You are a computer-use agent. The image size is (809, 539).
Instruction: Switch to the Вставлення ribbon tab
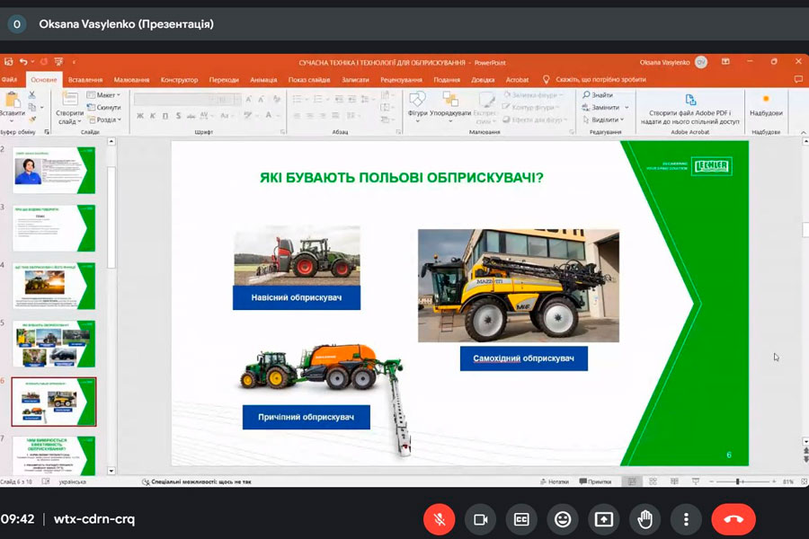pyautogui.click(x=85, y=80)
